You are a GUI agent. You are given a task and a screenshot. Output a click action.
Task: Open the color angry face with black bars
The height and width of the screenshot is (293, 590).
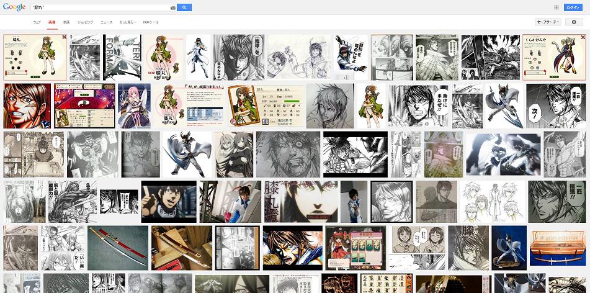coord(293,248)
